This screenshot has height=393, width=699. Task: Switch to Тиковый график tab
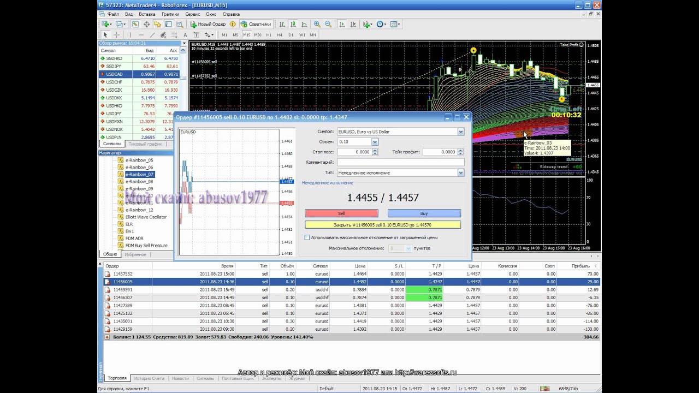click(x=145, y=144)
